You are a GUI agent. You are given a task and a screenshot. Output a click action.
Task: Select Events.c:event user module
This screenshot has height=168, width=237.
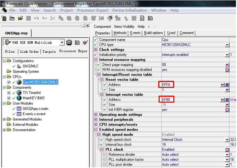pos(34,114)
